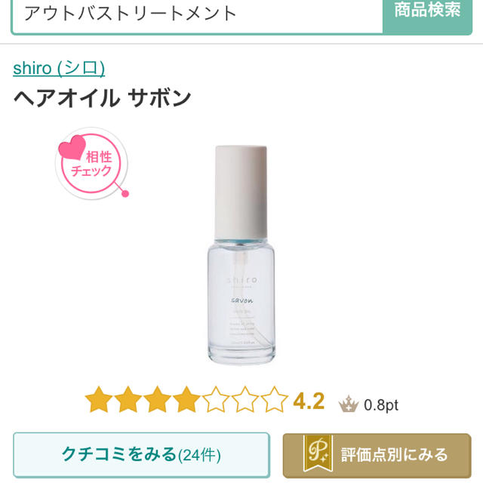Tap the pink heart icon on the badge
Viewport: 483px width, 483px height.
click(x=72, y=147)
